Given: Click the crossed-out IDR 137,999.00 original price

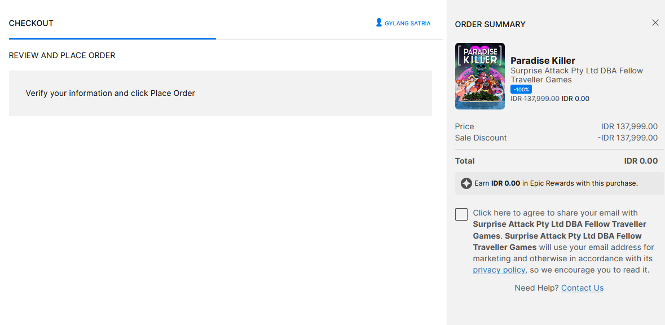Looking at the screenshot, I should pyautogui.click(x=535, y=99).
